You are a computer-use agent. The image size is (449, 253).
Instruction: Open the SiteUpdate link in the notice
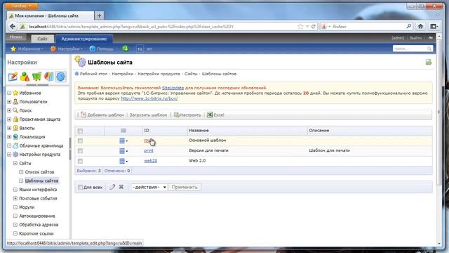click(x=173, y=88)
